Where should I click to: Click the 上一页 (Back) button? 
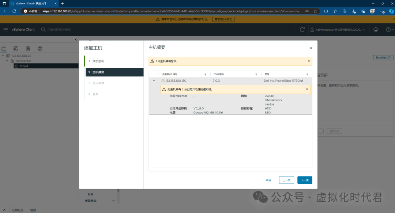pos(286,180)
